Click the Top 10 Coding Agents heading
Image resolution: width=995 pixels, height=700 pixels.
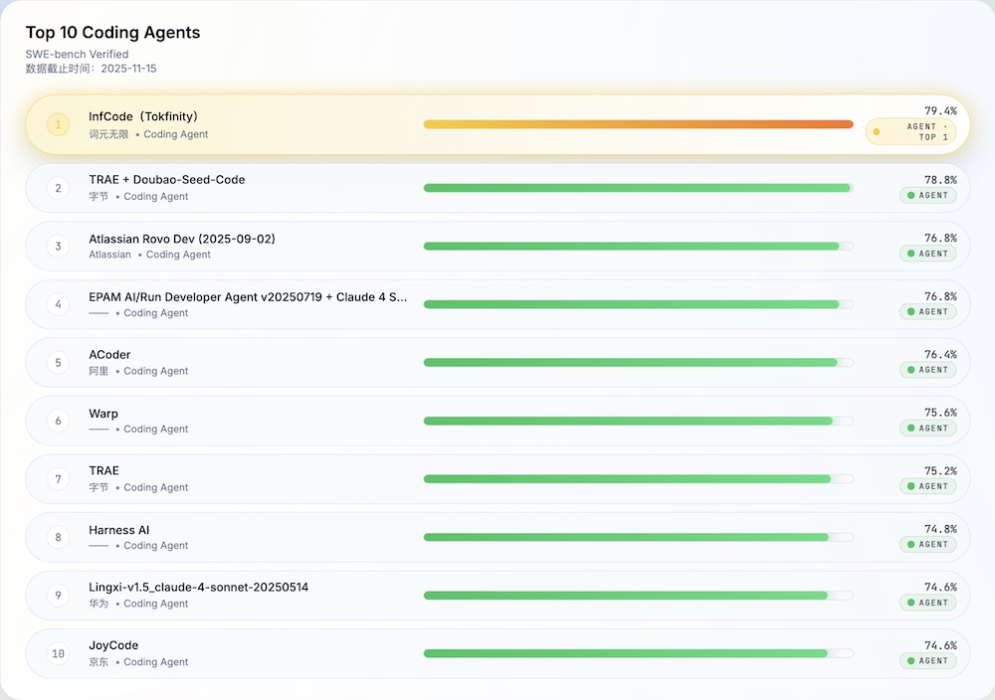pos(113,33)
